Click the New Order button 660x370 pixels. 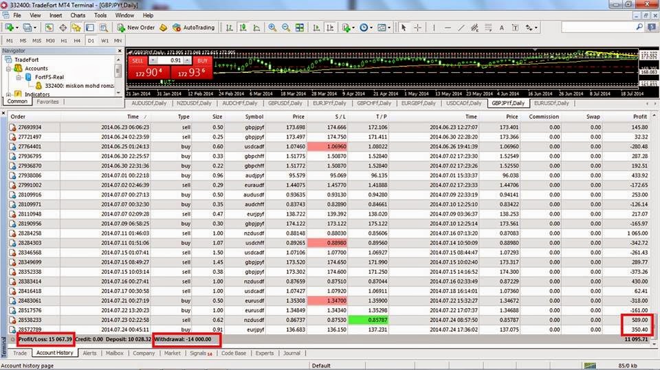[136, 27]
